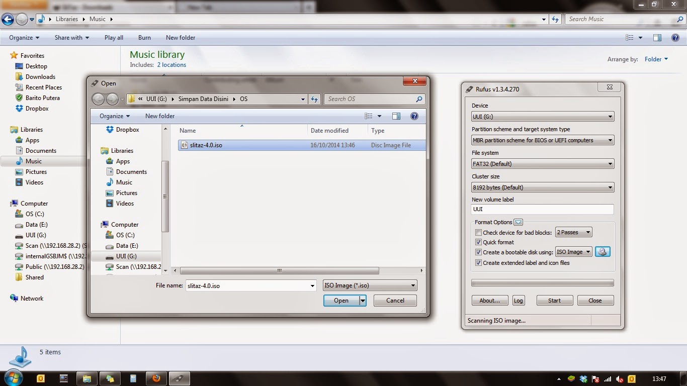Click the Date modified column header

click(330, 131)
